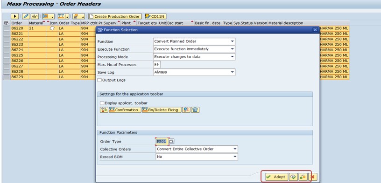Image resolution: width=381 pixels, height=183 pixels.
Task: Click the first icon button before Confirmation
Action: pyautogui.click(x=104, y=110)
